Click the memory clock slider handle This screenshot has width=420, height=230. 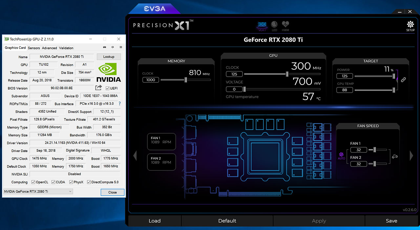click(x=186, y=80)
